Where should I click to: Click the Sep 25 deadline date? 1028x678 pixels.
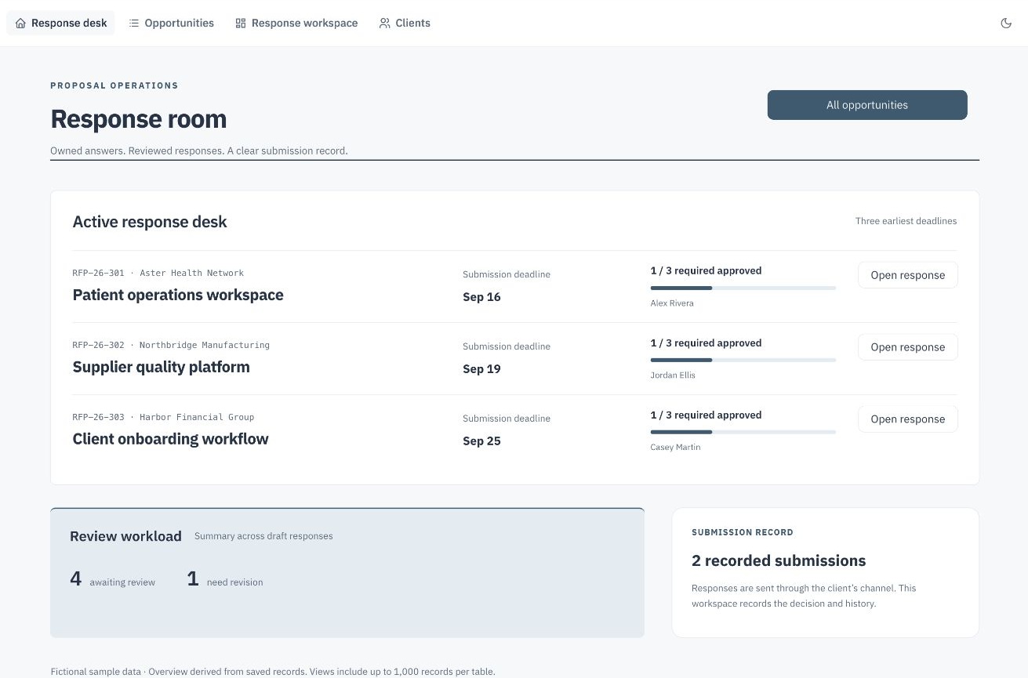481,441
